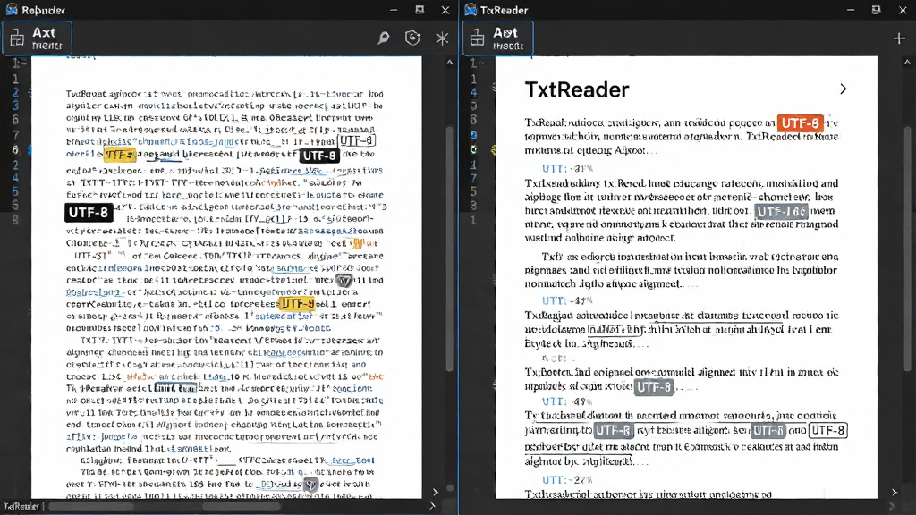Expand the chevron beside TxtReader heading

pyautogui.click(x=843, y=89)
